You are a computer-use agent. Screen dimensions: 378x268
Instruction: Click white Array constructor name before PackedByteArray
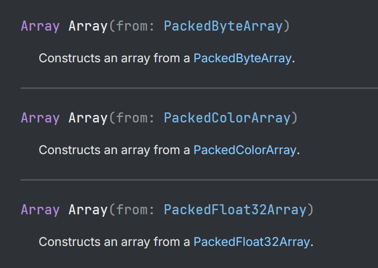88,26
